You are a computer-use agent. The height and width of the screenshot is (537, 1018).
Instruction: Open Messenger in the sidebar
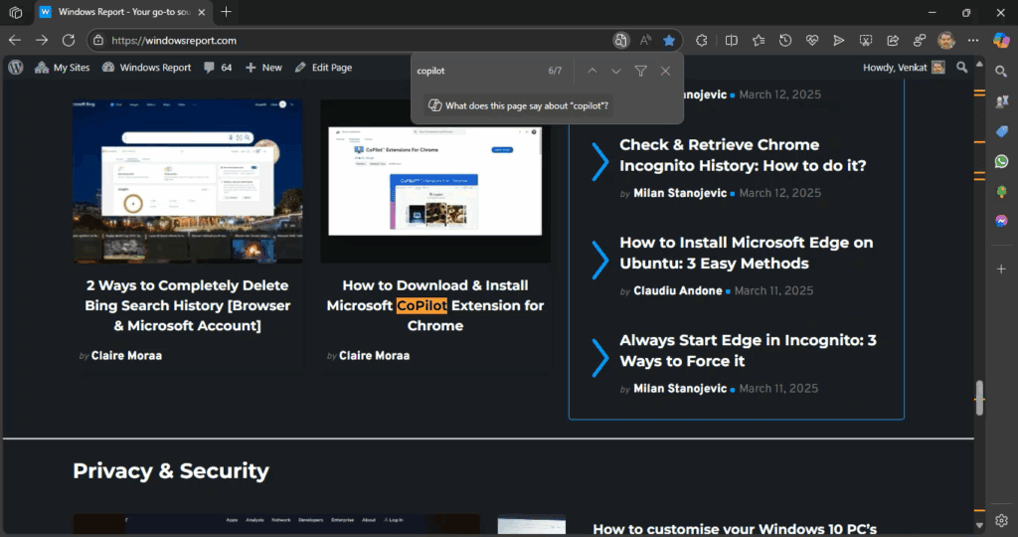point(1001,221)
